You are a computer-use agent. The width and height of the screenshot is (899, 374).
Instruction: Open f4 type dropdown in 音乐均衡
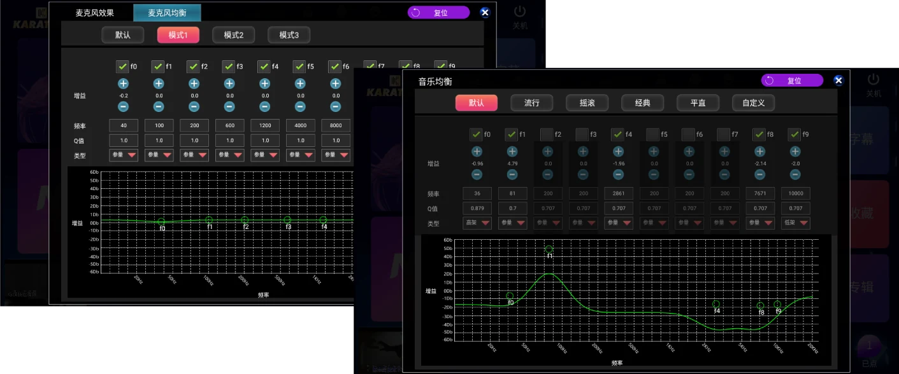point(619,223)
